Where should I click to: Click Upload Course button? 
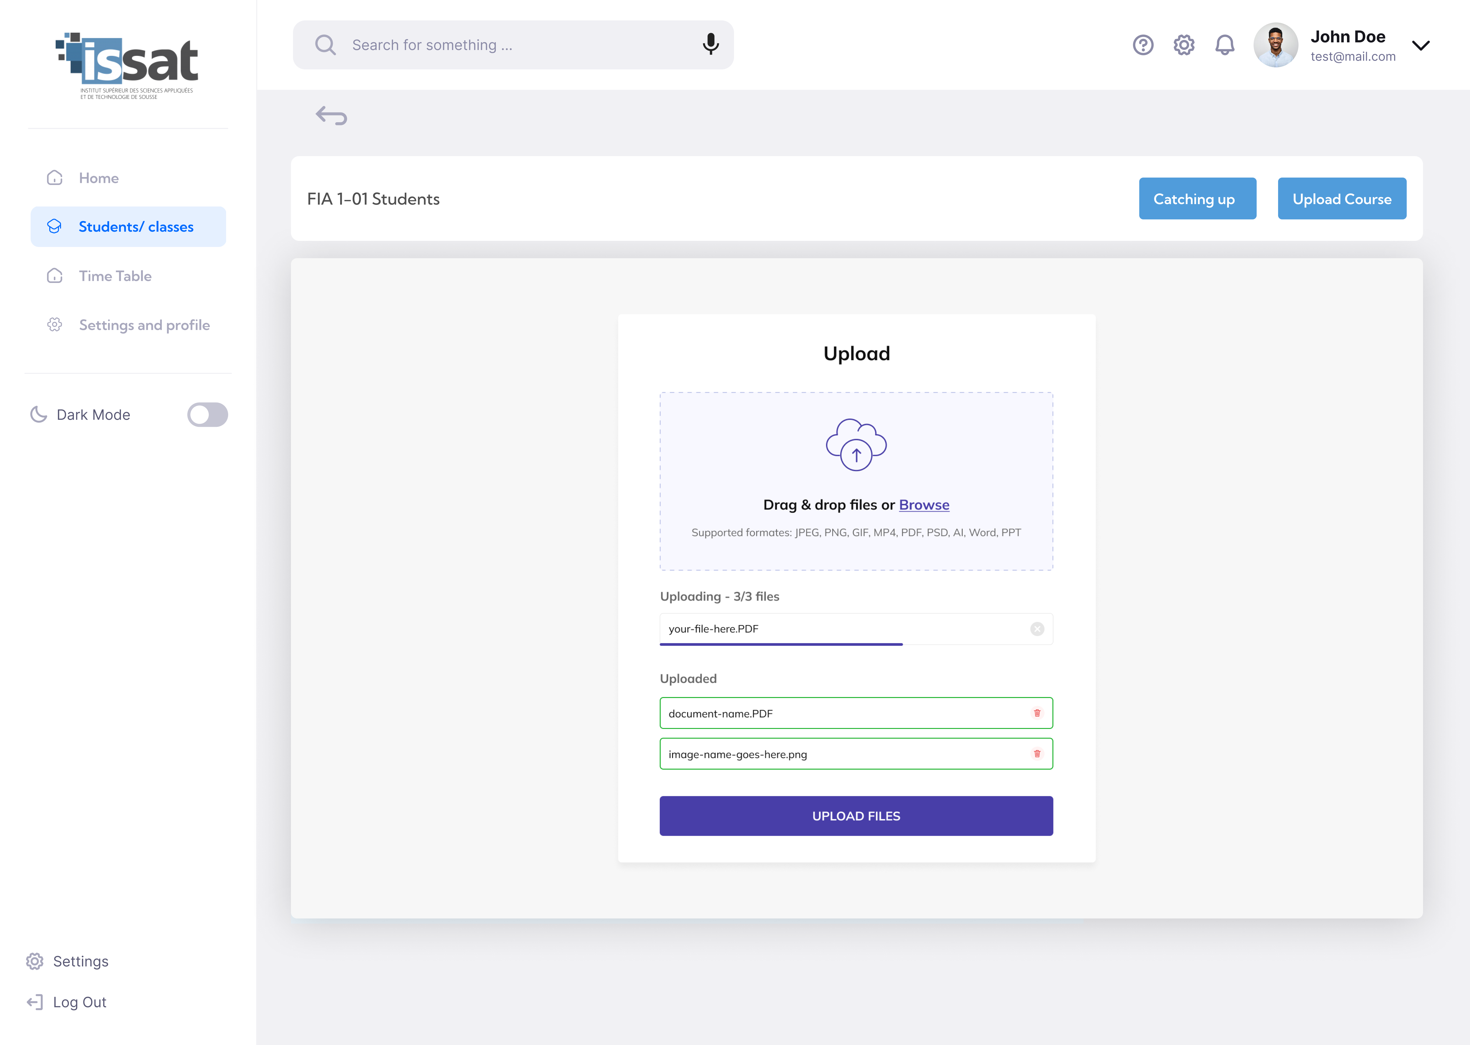(1341, 199)
